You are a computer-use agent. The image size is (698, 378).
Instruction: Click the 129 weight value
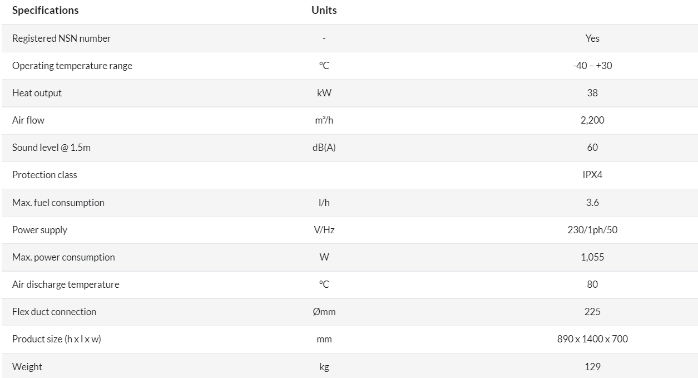click(592, 367)
